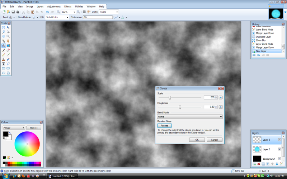The height and width of the screenshot is (179, 287).
Task: Select the Pan hand tool
Action: point(8,41)
